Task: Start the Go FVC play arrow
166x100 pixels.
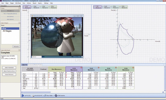Action: click(23, 96)
